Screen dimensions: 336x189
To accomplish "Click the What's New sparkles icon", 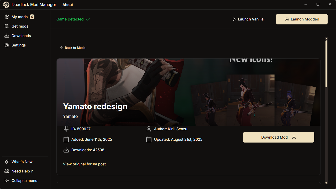I will 7,161.
